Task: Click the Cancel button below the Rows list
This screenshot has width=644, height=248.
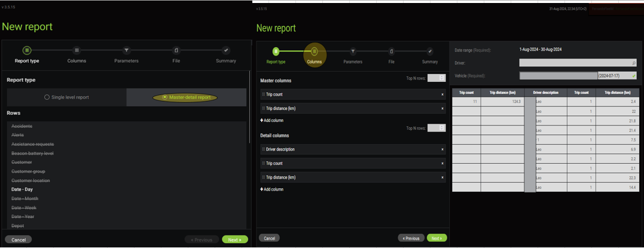Action: pos(19,240)
